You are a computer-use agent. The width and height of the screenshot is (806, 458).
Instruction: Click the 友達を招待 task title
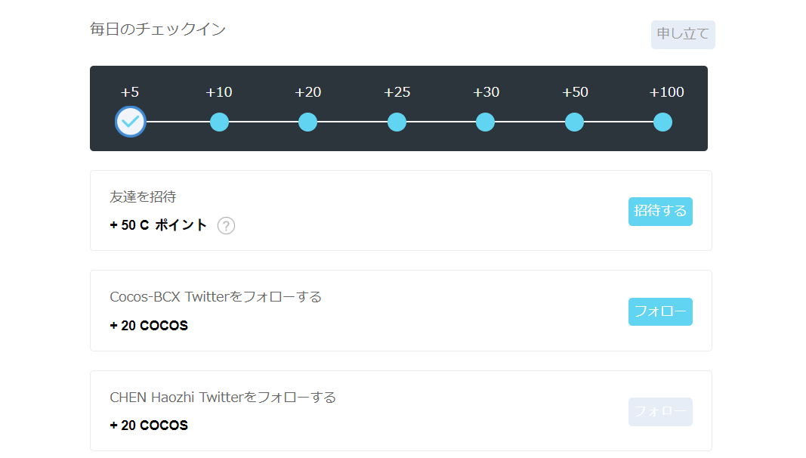tap(143, 197)
